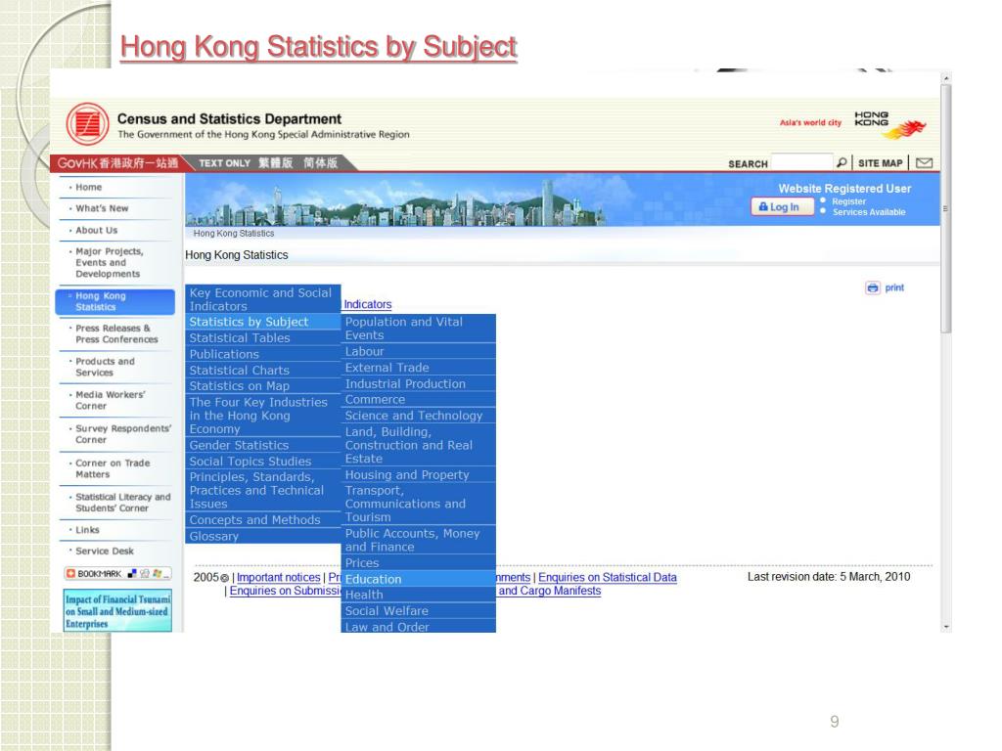Select Statistics on Map menu item
This screenshot has height=751, width=1002.
click(262, 385)
